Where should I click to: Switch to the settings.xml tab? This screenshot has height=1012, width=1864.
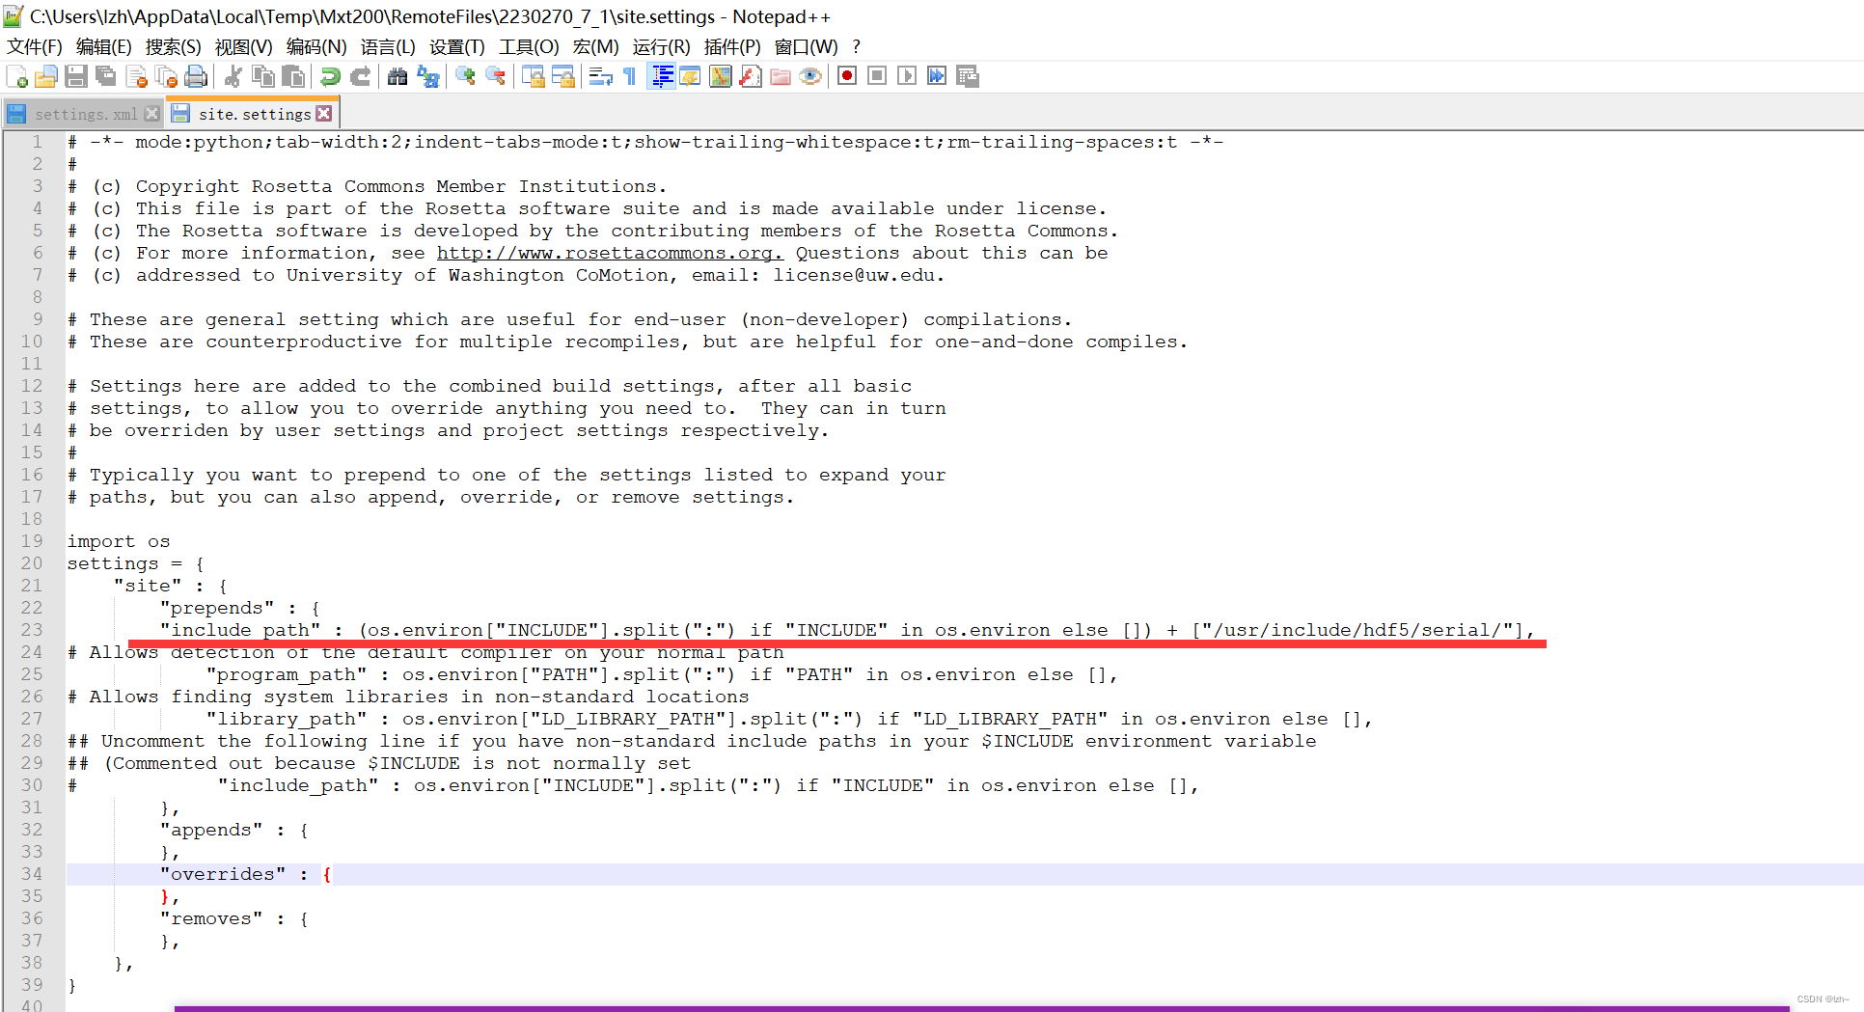coord(85,113)
